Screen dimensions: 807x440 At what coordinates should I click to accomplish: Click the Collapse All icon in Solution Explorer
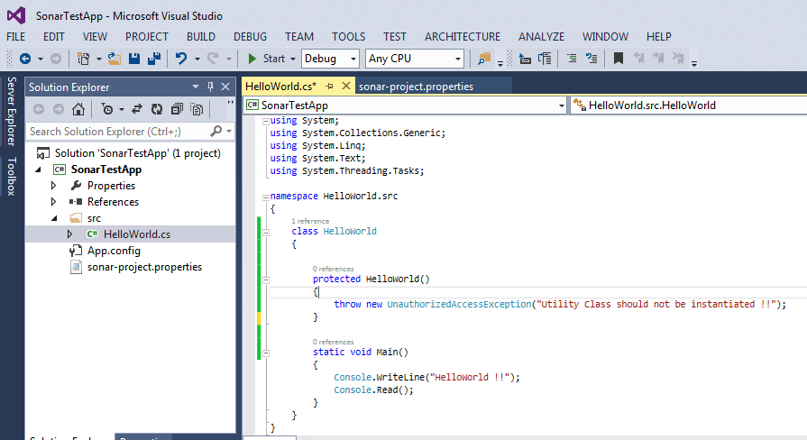[x=177, y=109]
